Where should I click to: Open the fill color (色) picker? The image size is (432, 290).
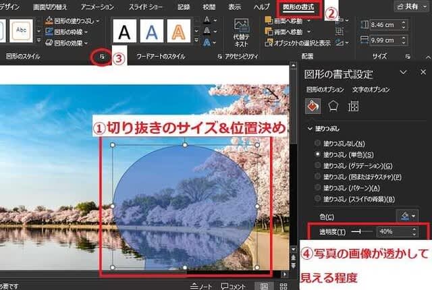pos(406,216)
